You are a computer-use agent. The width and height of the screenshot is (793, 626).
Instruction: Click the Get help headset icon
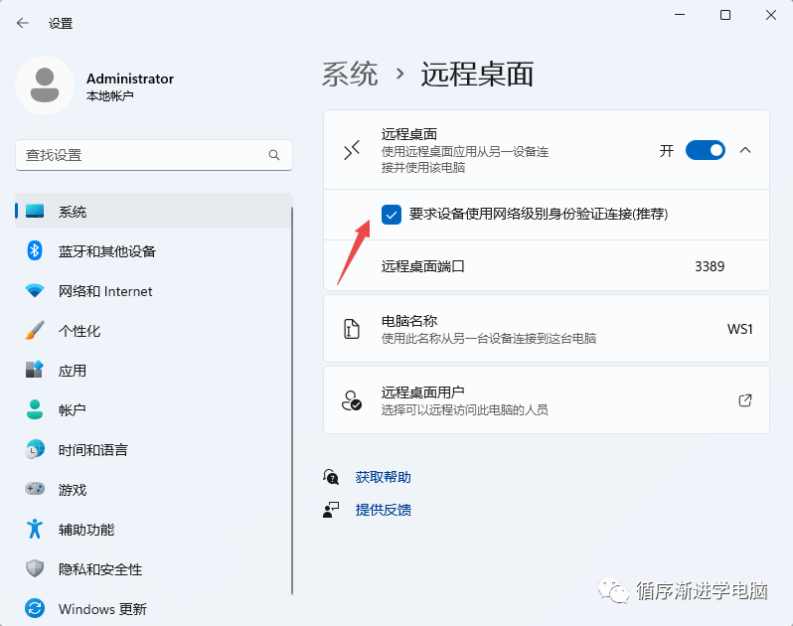point(331,477)
